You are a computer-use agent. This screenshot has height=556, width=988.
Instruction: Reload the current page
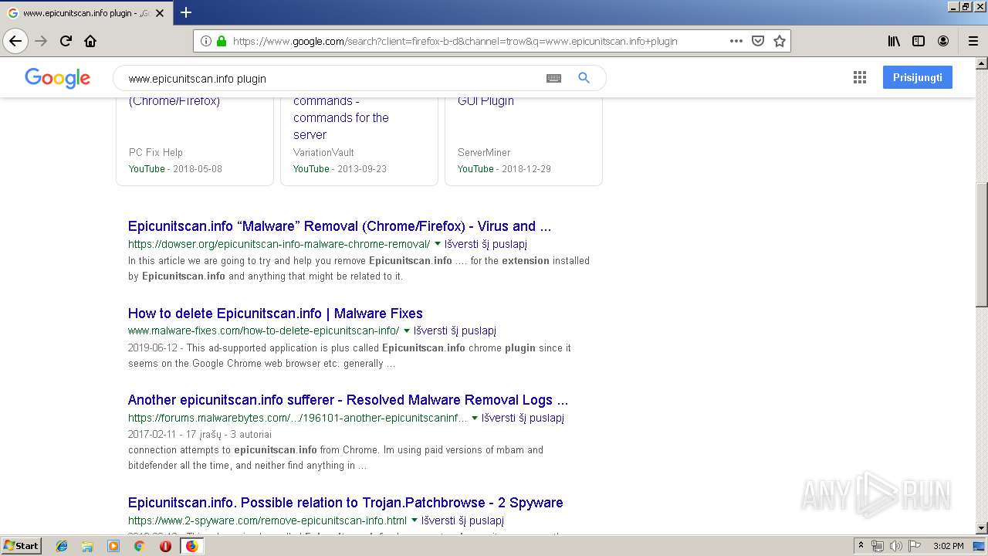(66, 41)
